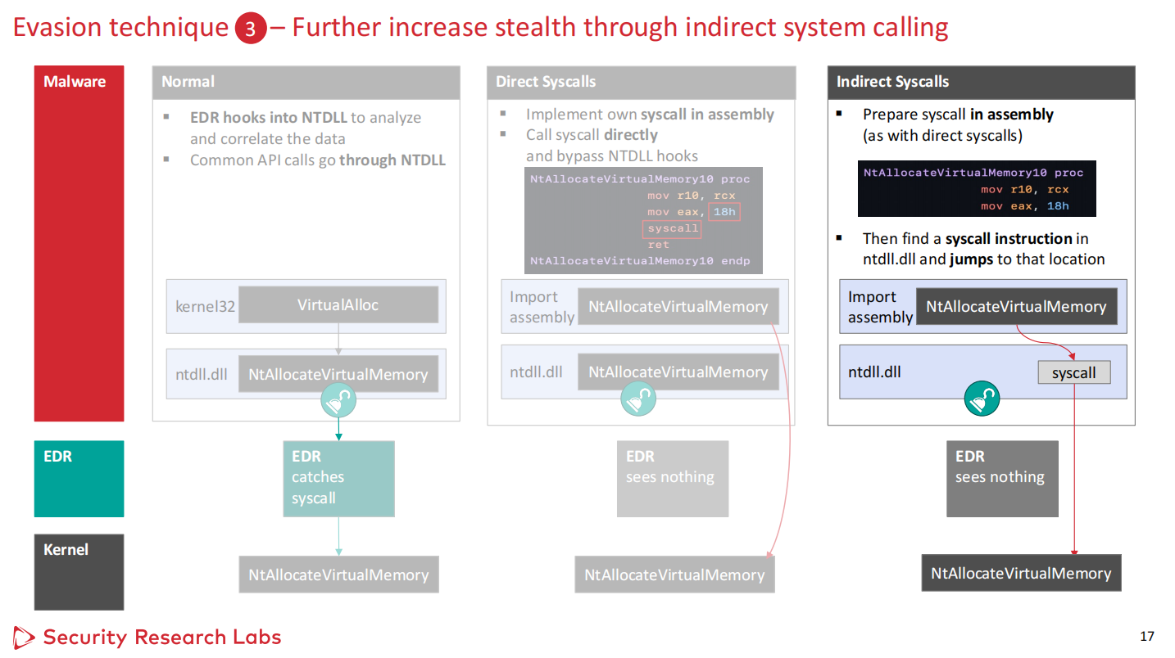Image resolution: width=1175 pixels, height=658 pixels.
Task: Click the teal padlock icon under Indirect Syscalls
Action: click(x=980, y=399)
